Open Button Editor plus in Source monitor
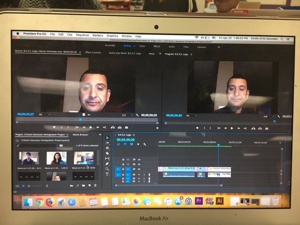300x225 pixels. click(x=157, y=128)
